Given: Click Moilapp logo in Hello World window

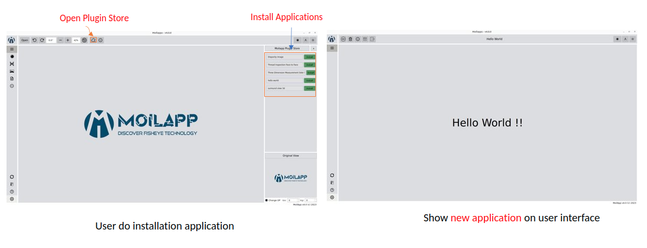Looking at the screenshot, I should [332, 39].
